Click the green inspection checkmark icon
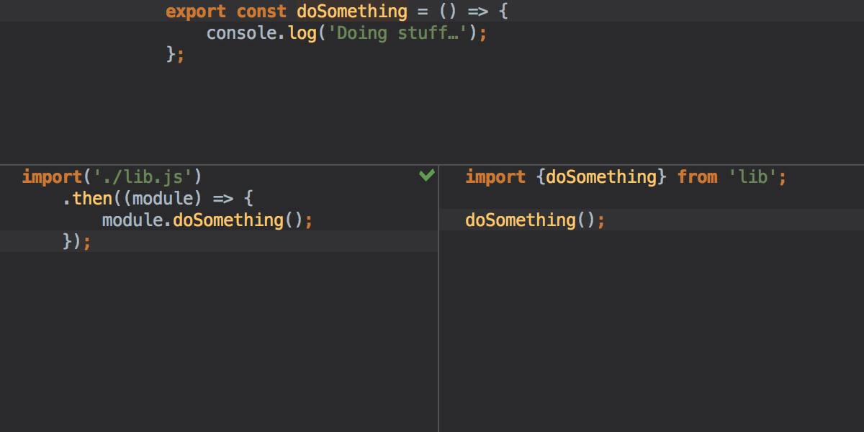 [x=427, y=175]
